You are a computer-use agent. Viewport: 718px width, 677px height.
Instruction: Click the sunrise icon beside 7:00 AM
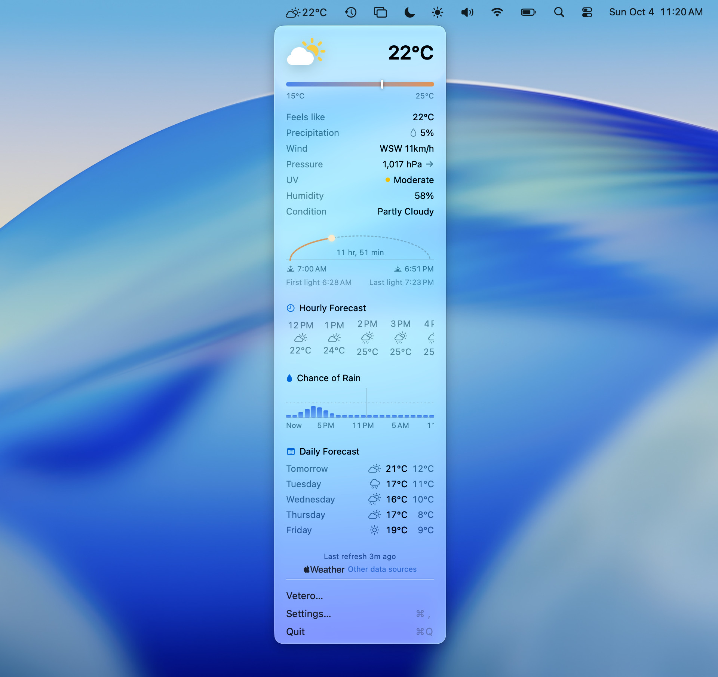291,269
